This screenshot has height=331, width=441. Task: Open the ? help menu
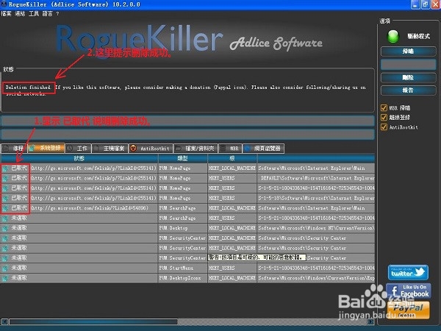57,13
